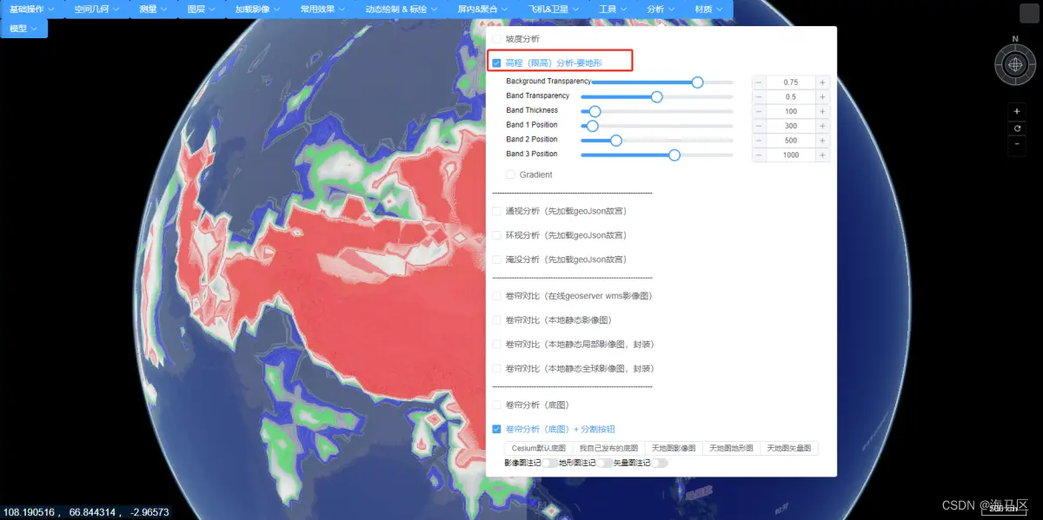Viewport: 1043px width, 520px height.
Task: Open the 测量 dropdown menu
Action: pos(153,9)
